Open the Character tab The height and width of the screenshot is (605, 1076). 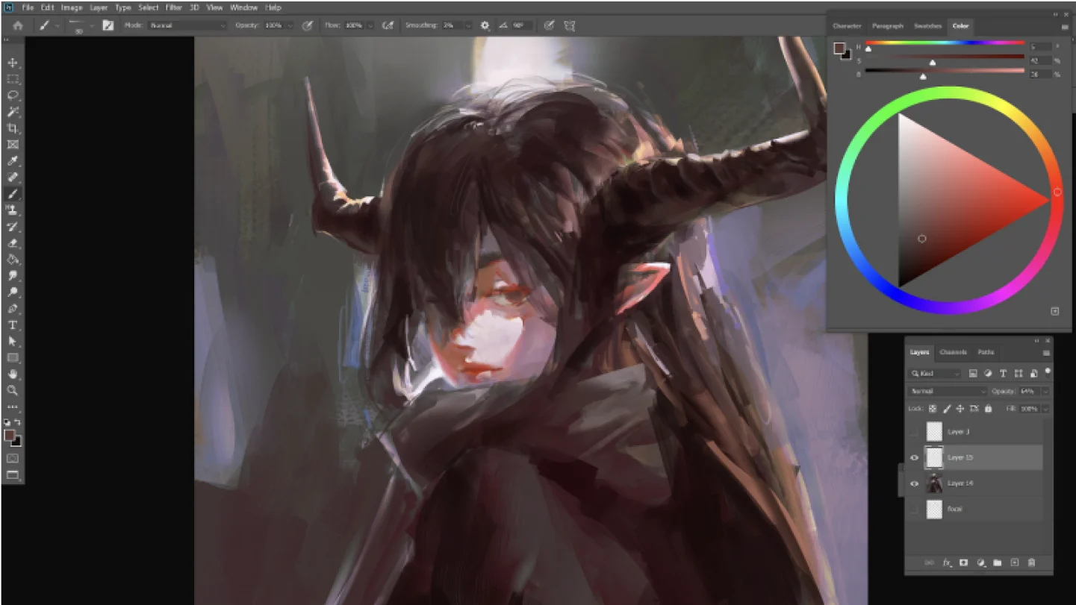(847, 26)
